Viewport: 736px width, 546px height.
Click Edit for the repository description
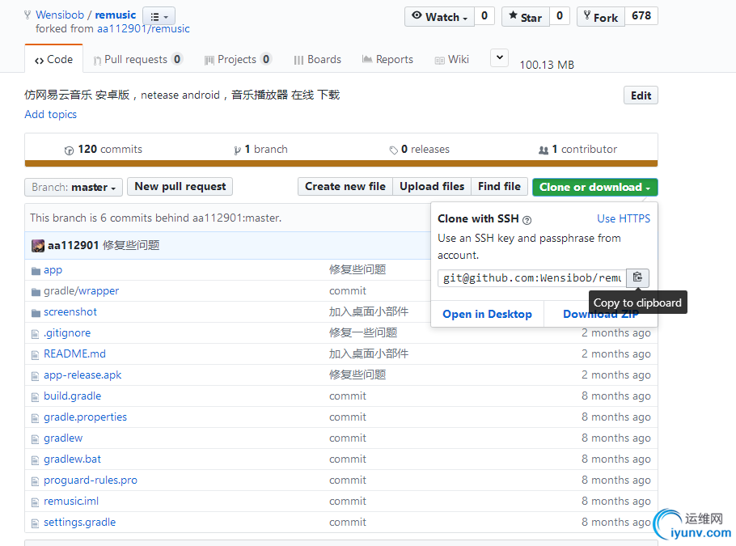641,95
